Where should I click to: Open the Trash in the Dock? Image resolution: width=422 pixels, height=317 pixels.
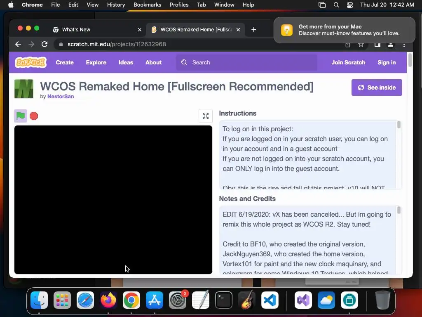coord(383,300)
